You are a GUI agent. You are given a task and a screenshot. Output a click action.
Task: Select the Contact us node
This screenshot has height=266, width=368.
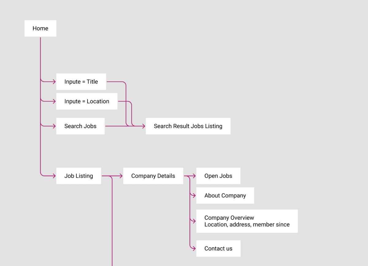coord(218,249)
